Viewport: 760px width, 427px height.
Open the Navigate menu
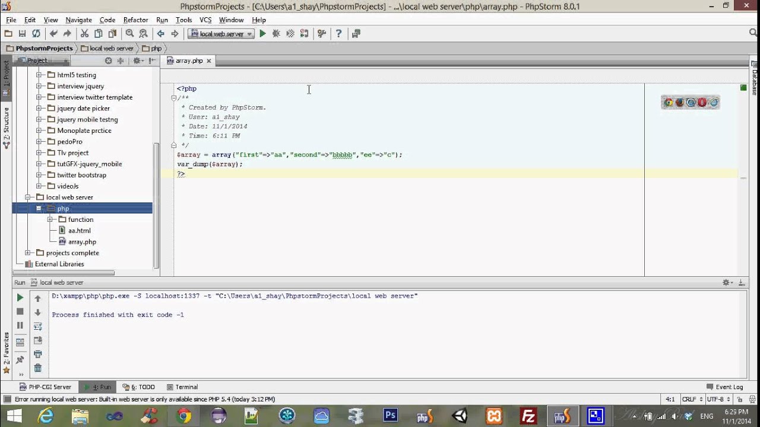(78, 20)
